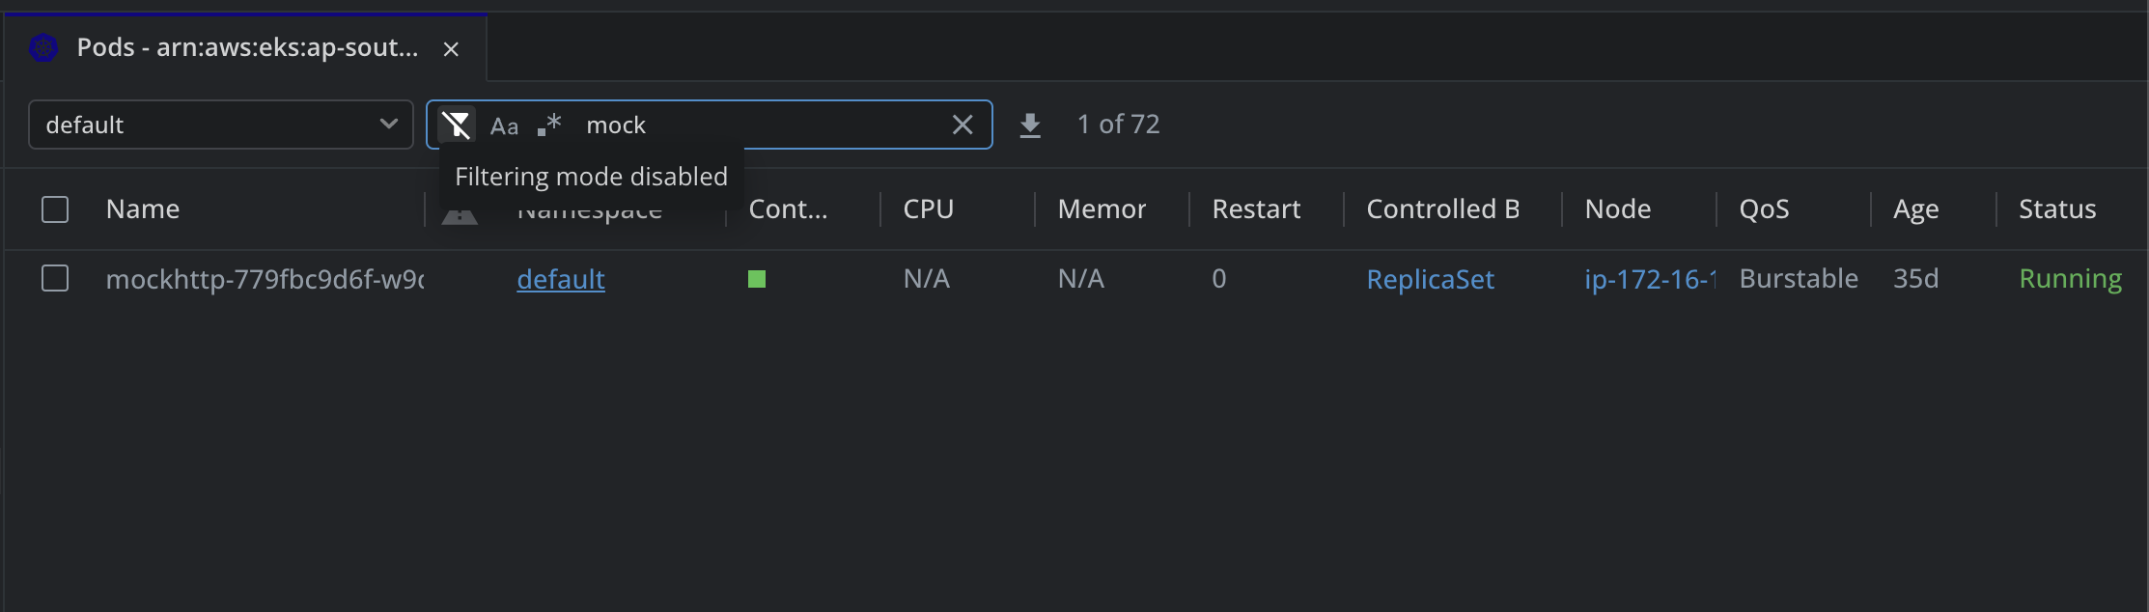Sort pods by Status column

[x=2057, y=209]
